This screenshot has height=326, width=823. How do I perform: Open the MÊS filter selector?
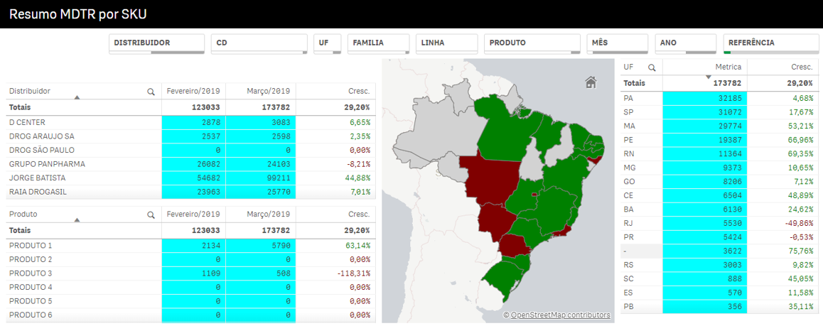(618, 43)
